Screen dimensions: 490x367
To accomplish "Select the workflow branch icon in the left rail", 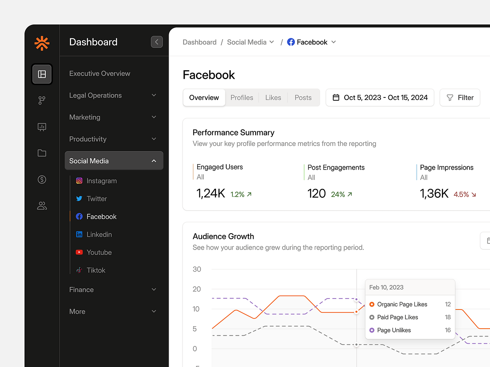I will click(42, 100).
